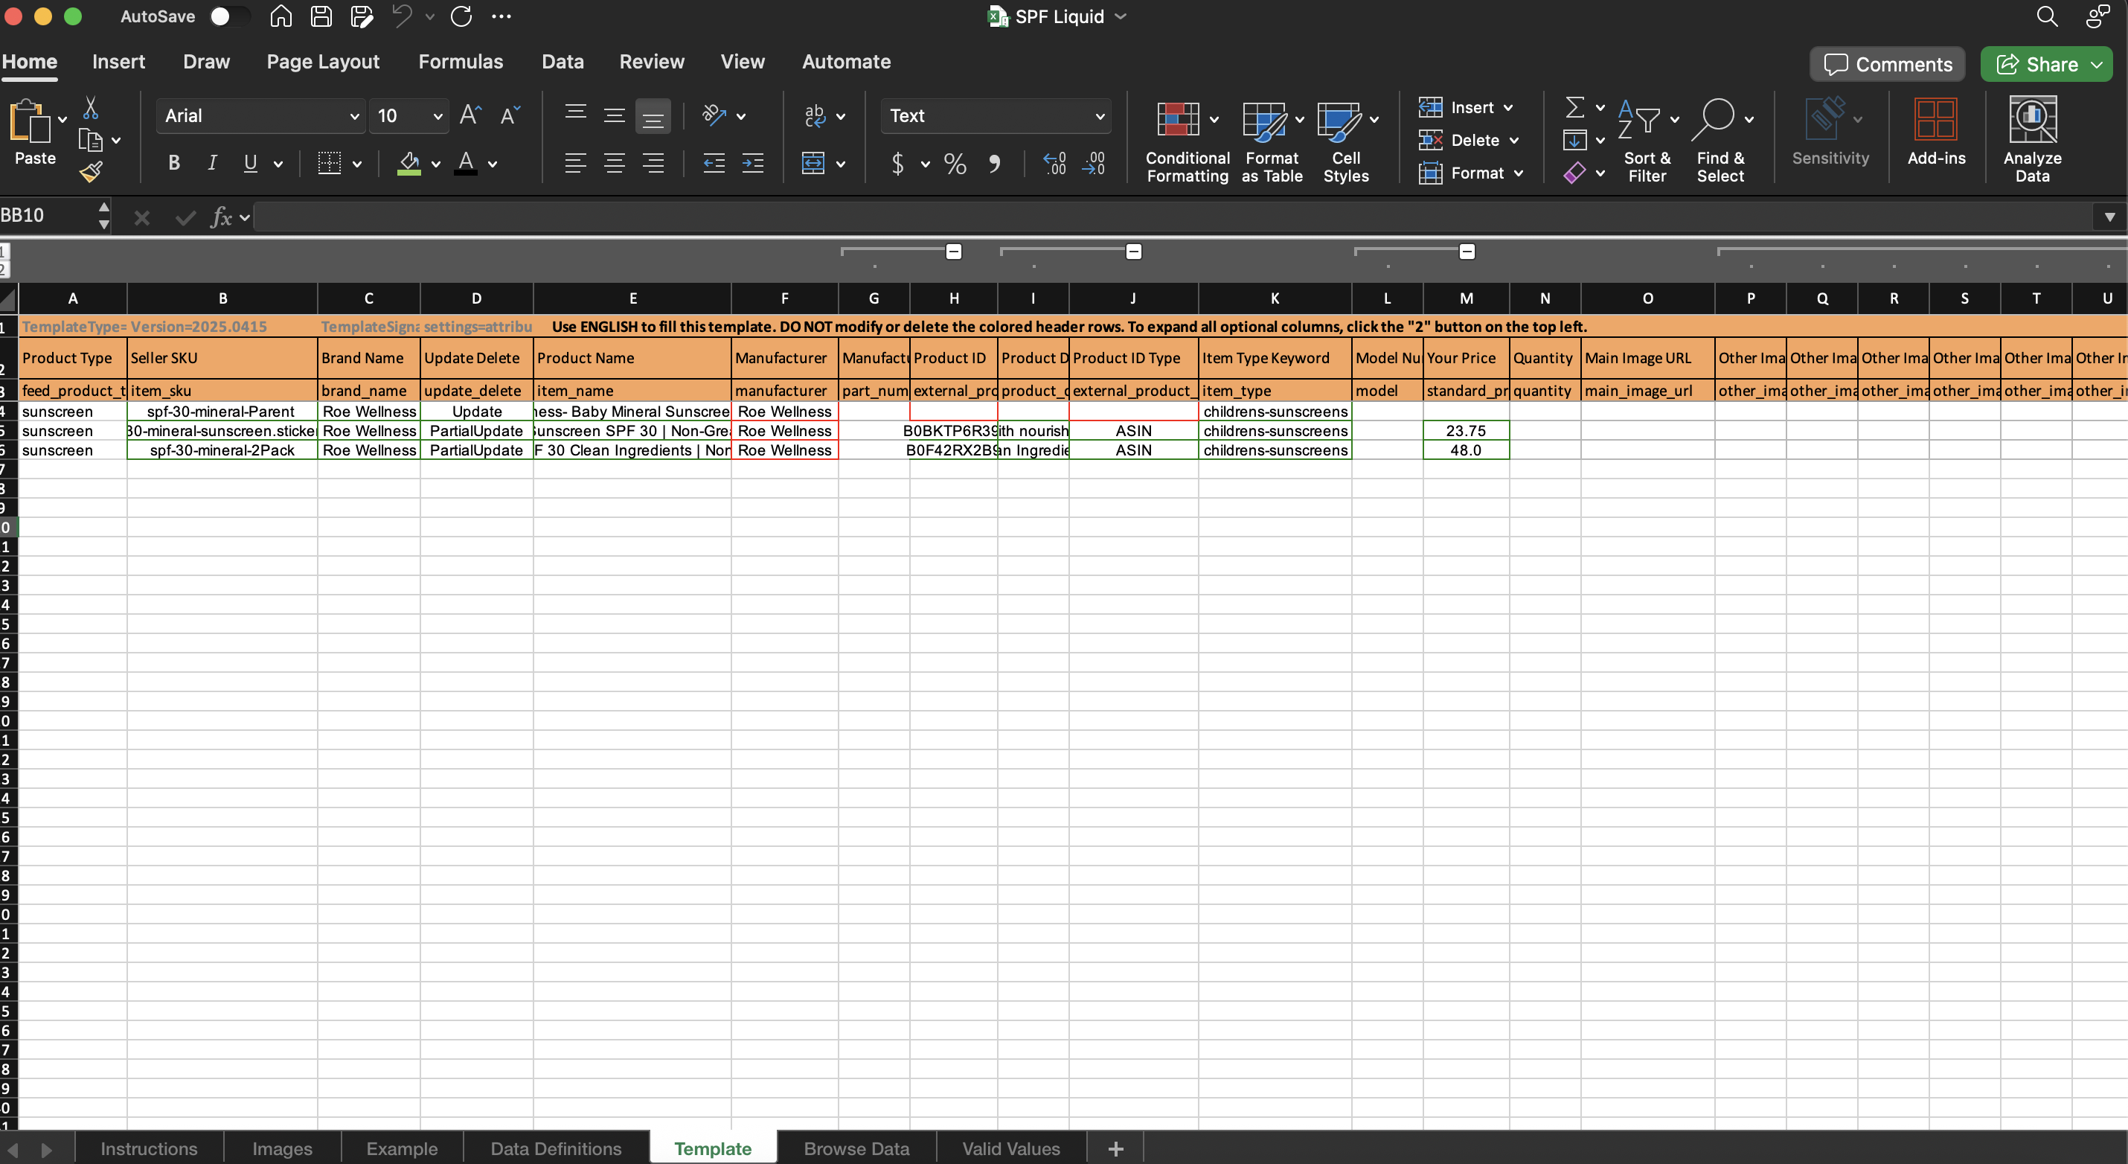The width and height of the screenshot is (2128, 1164).
Task: Click the Insert Function fx icon
Action: (x=220, y=217)
